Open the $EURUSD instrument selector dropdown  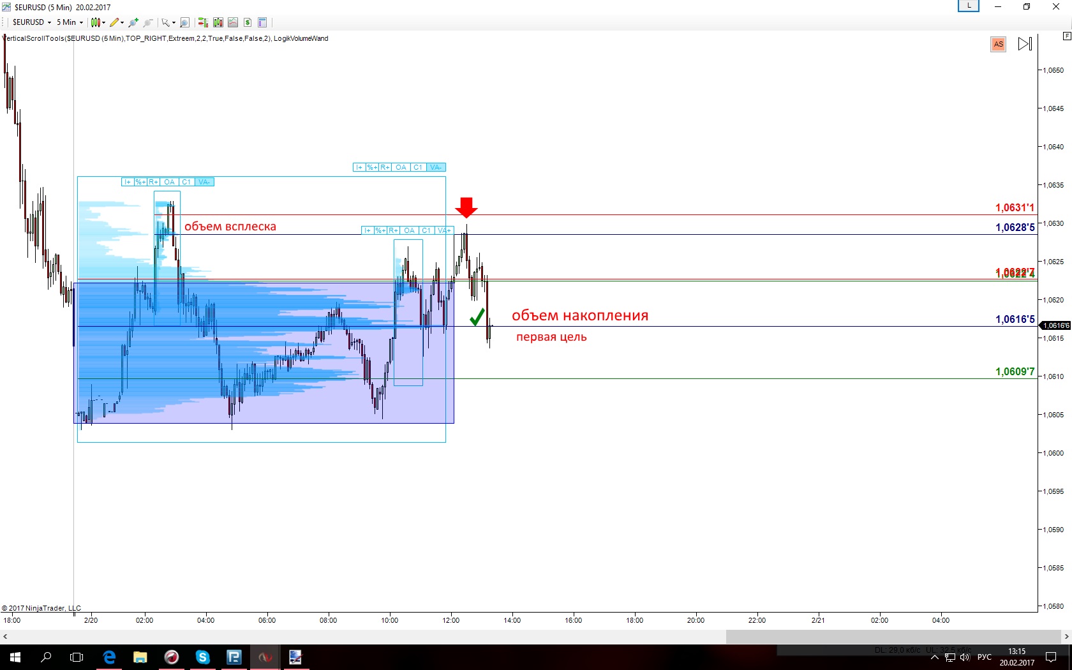tap(32, 22)
